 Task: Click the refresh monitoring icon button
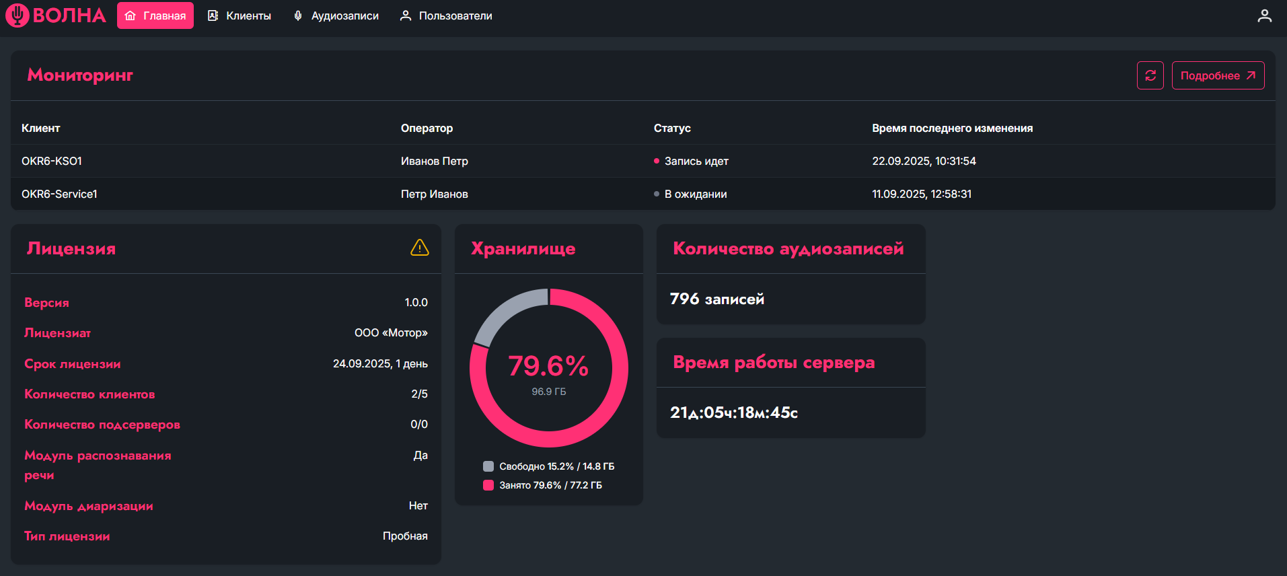(1150, 75)
